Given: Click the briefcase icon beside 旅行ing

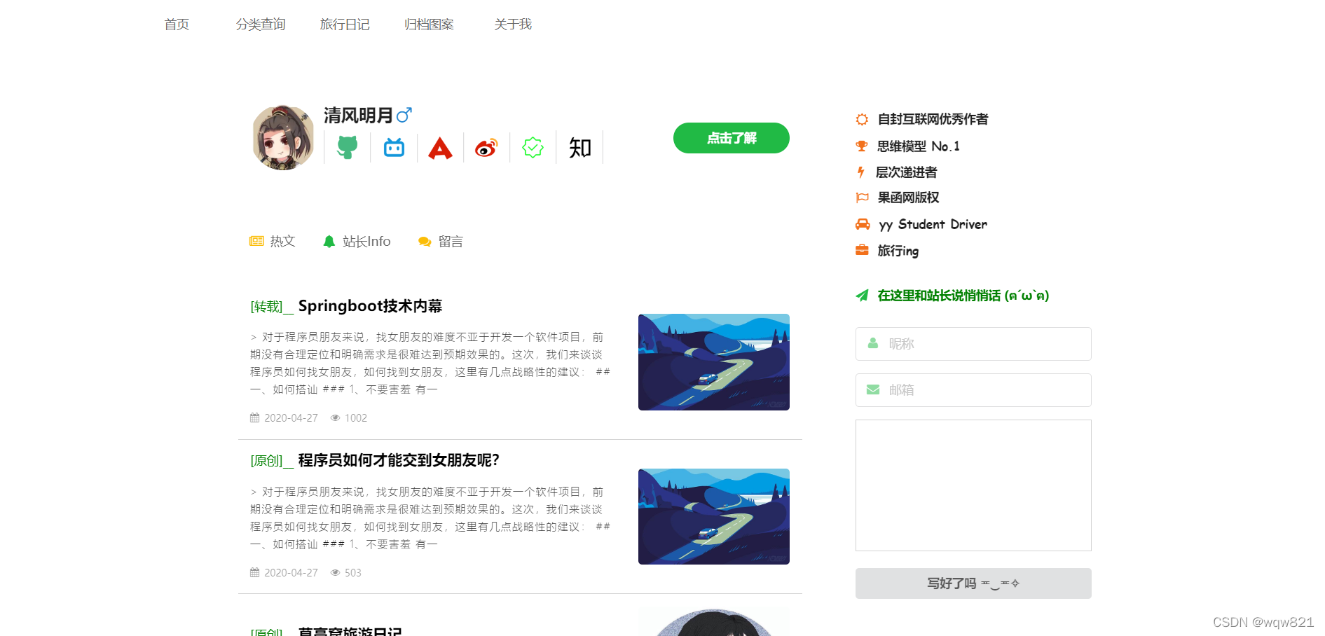Looking at the screenshot, I should coord(862,250).
